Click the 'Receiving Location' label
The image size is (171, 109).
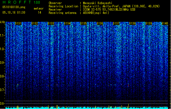click(x=63, y=6)
